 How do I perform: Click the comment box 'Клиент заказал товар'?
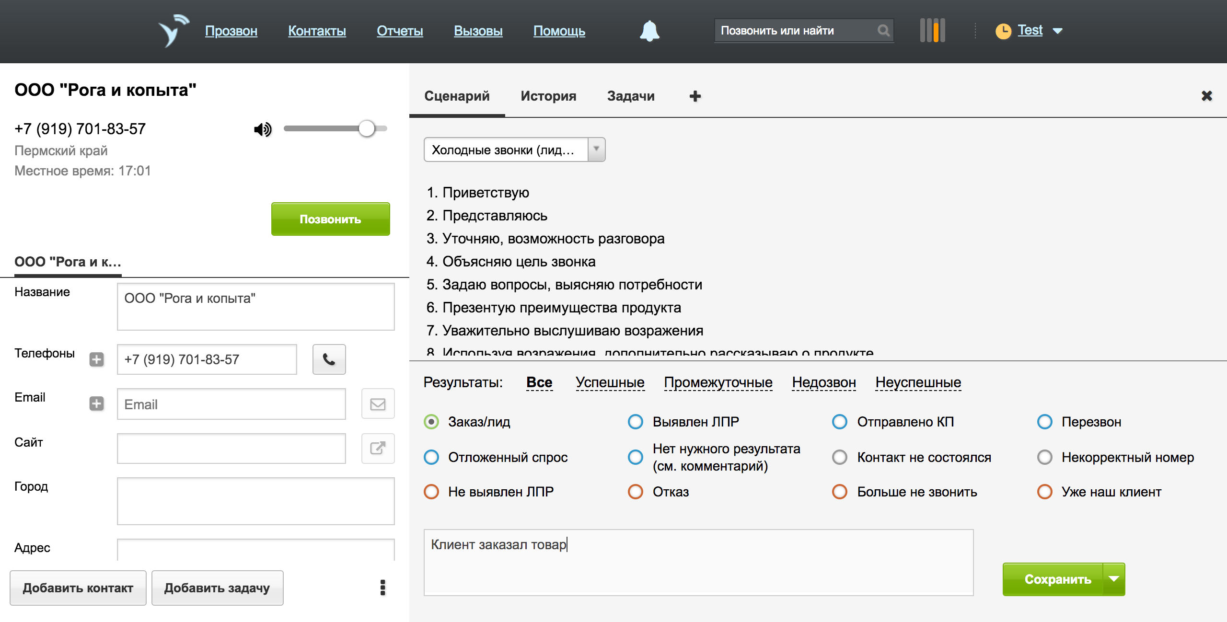pyautogui.click(x=698, y=562)
